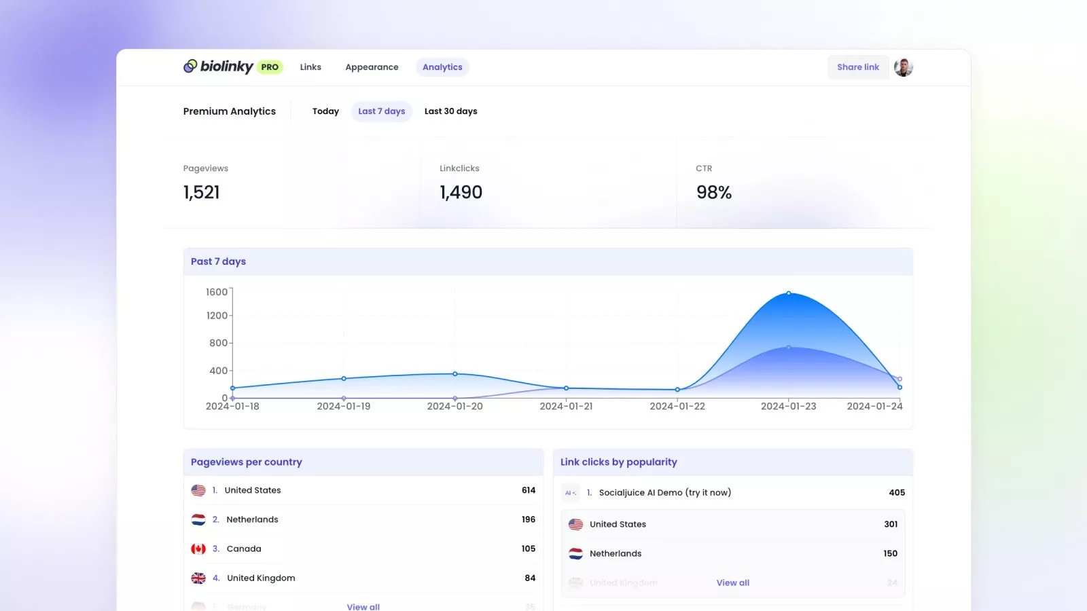Click the Netherlands flag in Pageviews list
Screen dimensions: 1087x611
tap(198, 519)
